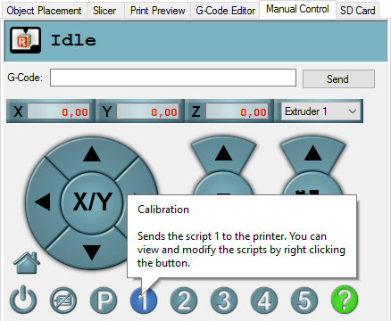Move X axis left with XY arrow
This screenshot has height=321, width=391.
pyautogui.click(x=44, y=202)
